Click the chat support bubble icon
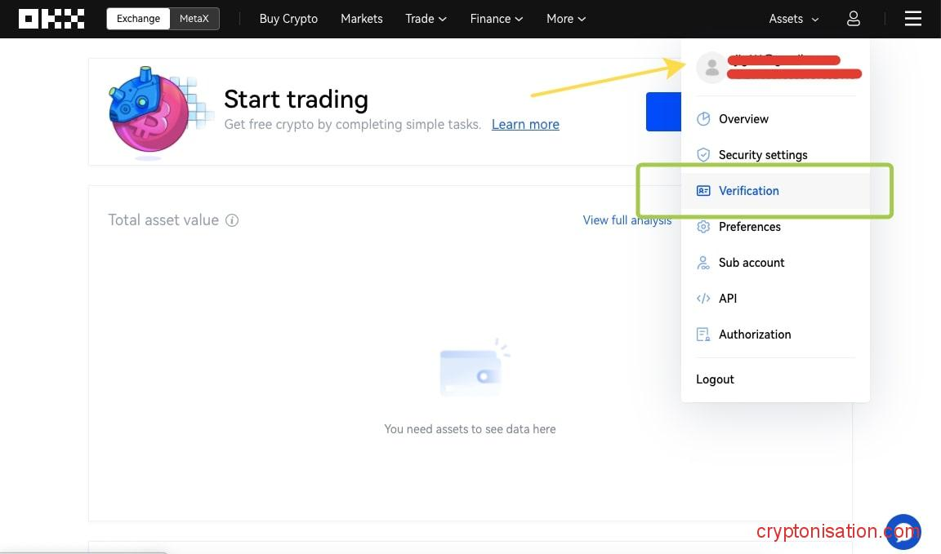Viewport: 941px width, 554px height. click(x=903, y=531)
